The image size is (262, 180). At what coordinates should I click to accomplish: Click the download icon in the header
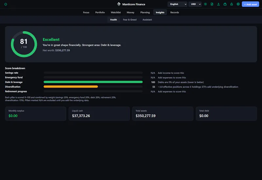click(218, 4)
